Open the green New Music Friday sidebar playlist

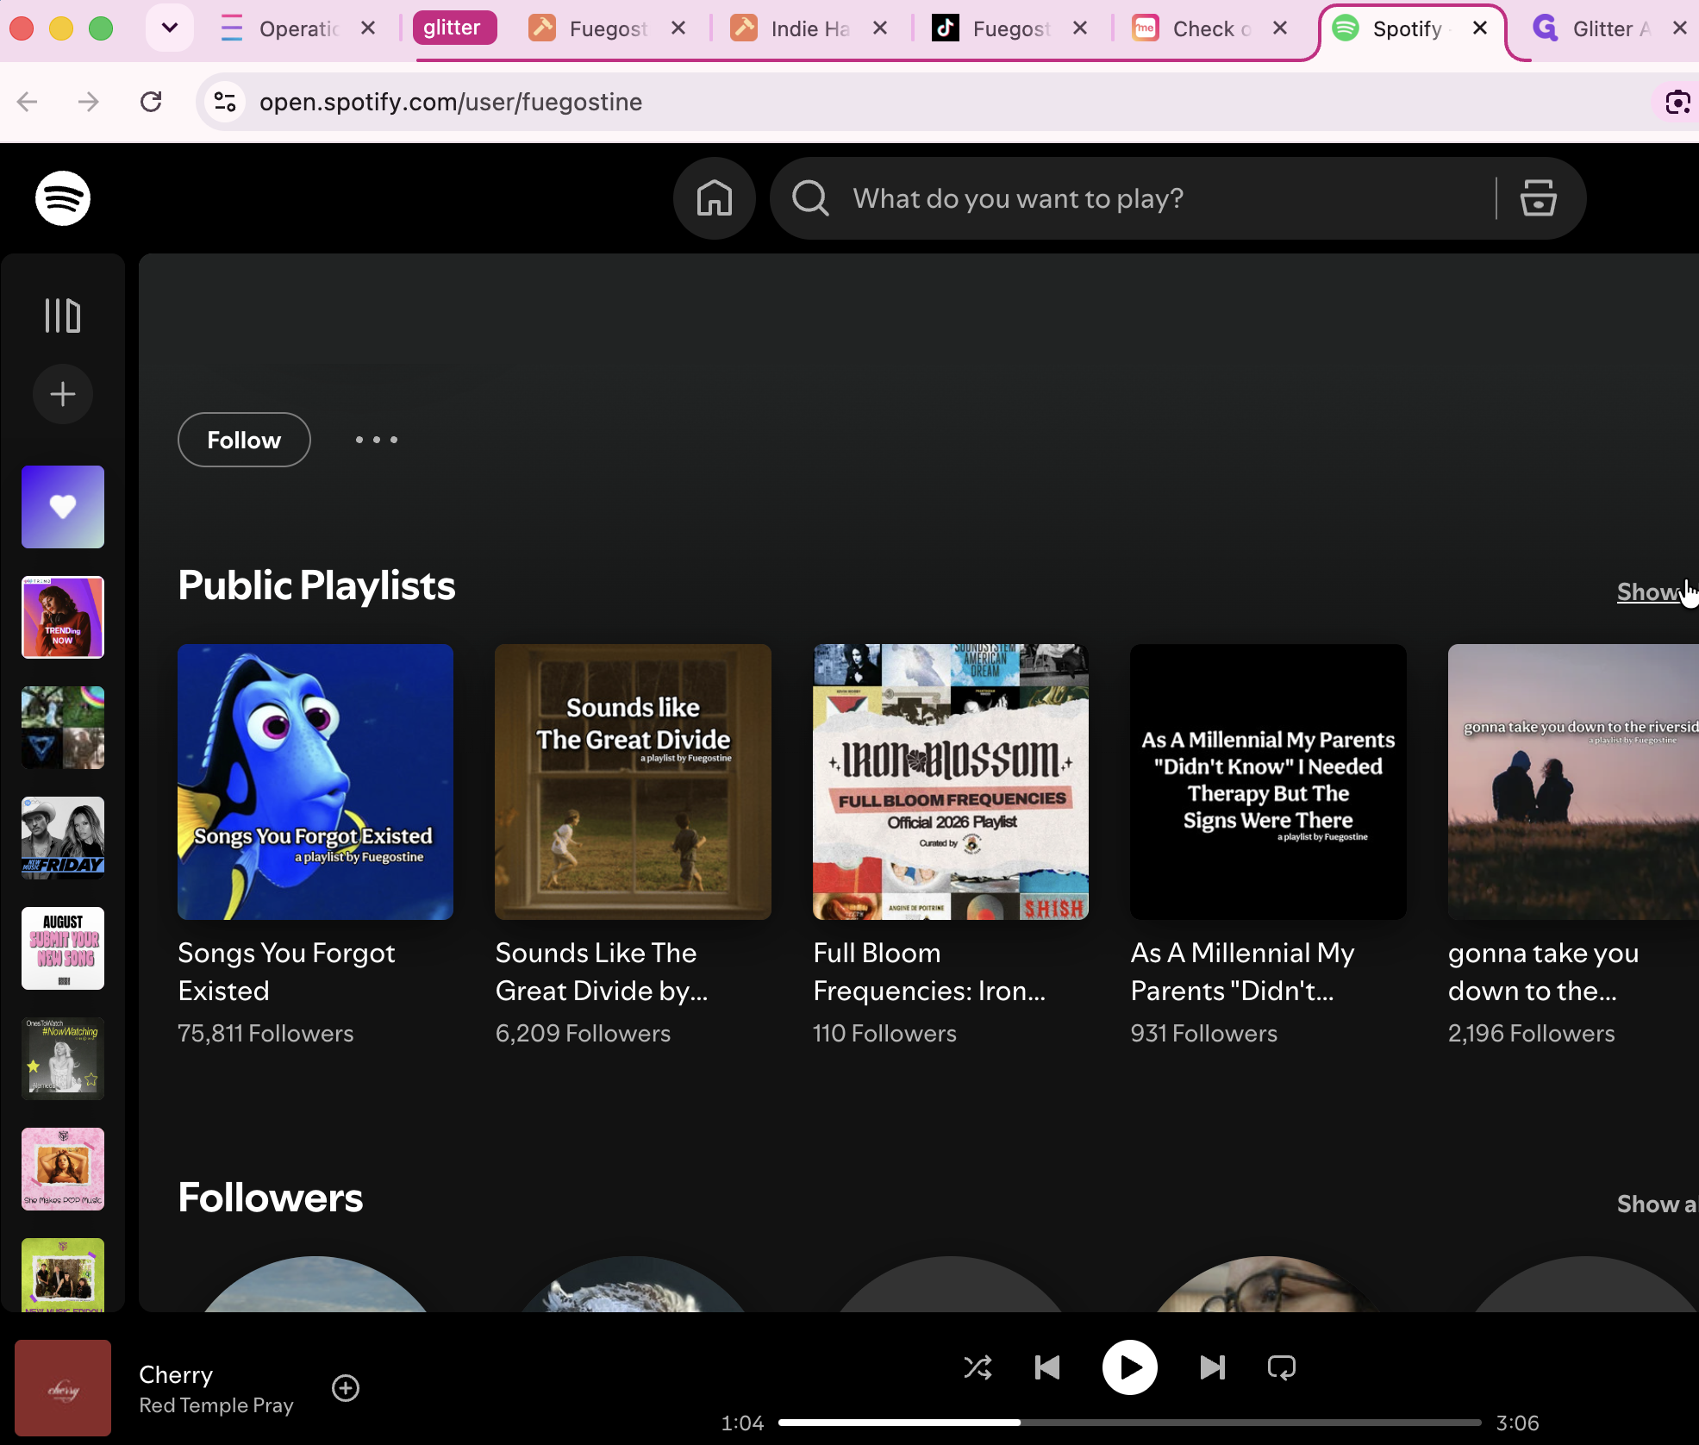[x=63, y=1275]
